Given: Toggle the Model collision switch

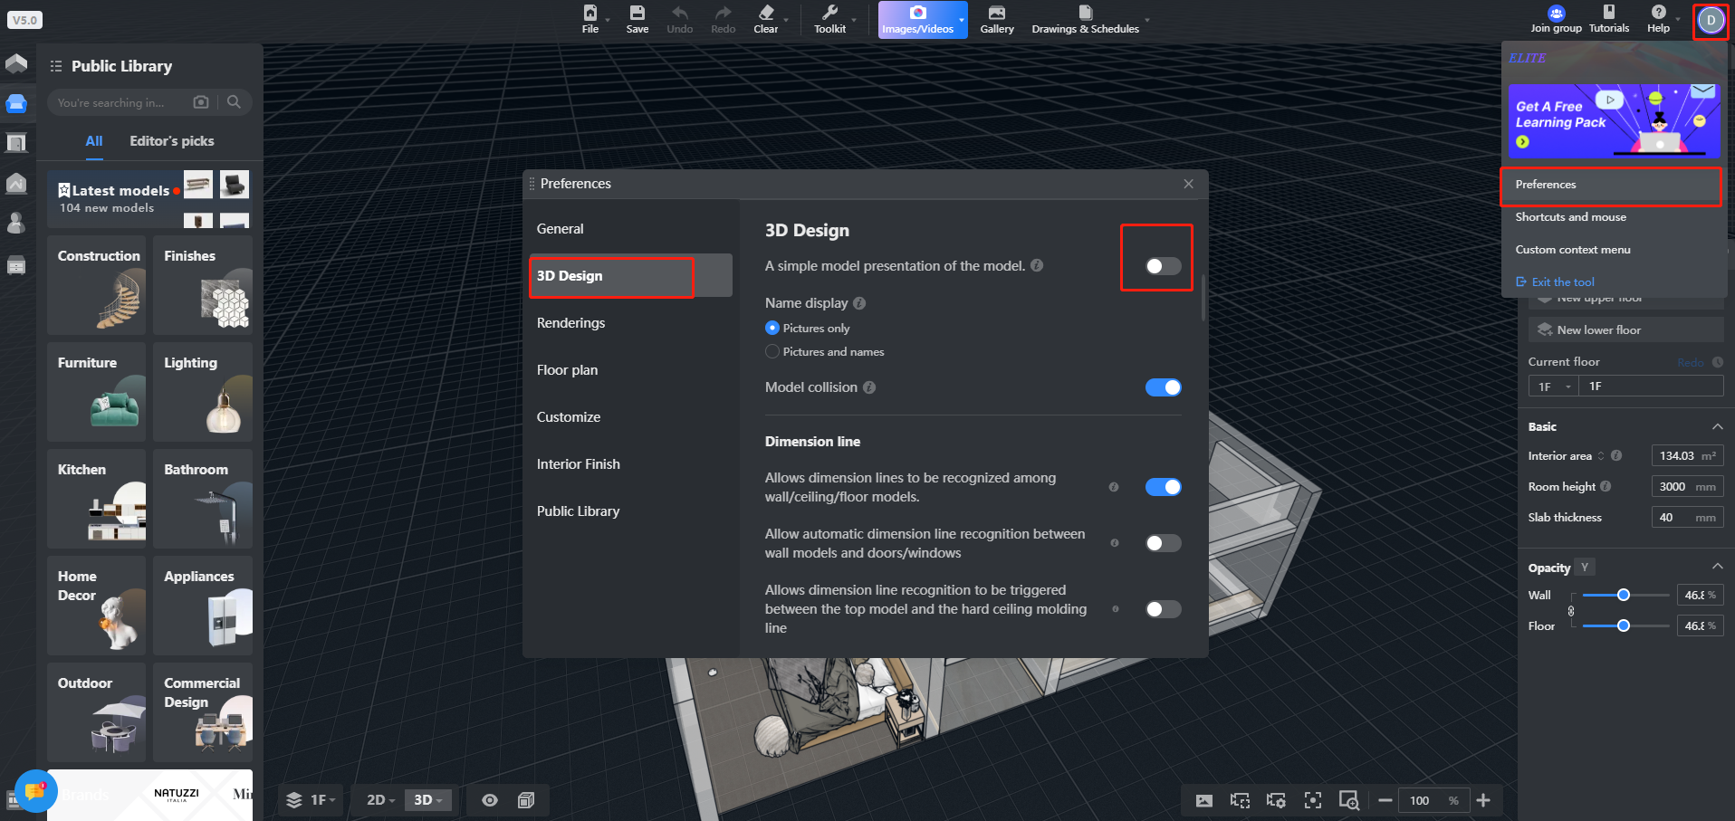Looking at the screenshot, I should pos(1164,387).
